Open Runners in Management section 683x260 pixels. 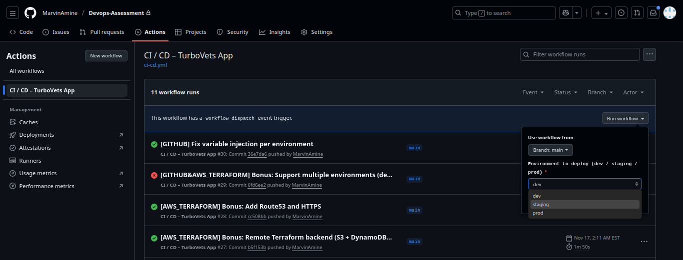click(x=30, y=161)
